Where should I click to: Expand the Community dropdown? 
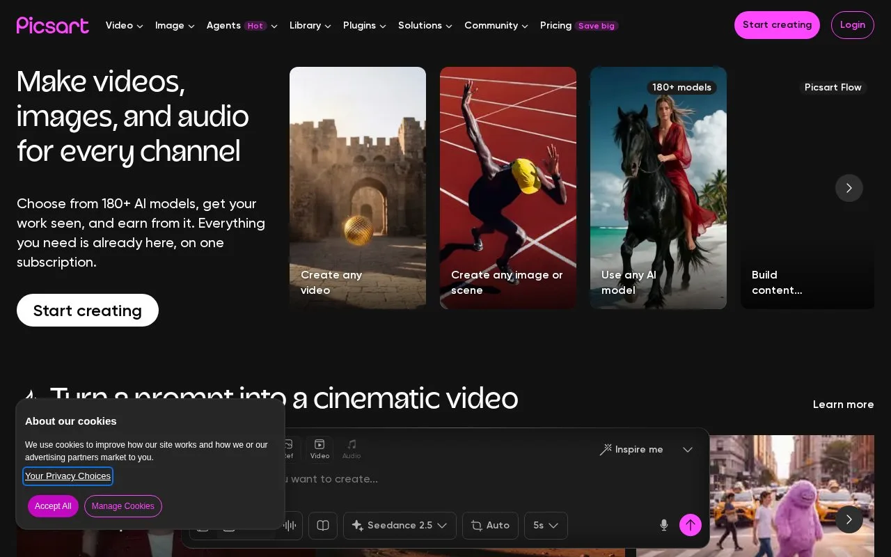click(x=496, y=26)
